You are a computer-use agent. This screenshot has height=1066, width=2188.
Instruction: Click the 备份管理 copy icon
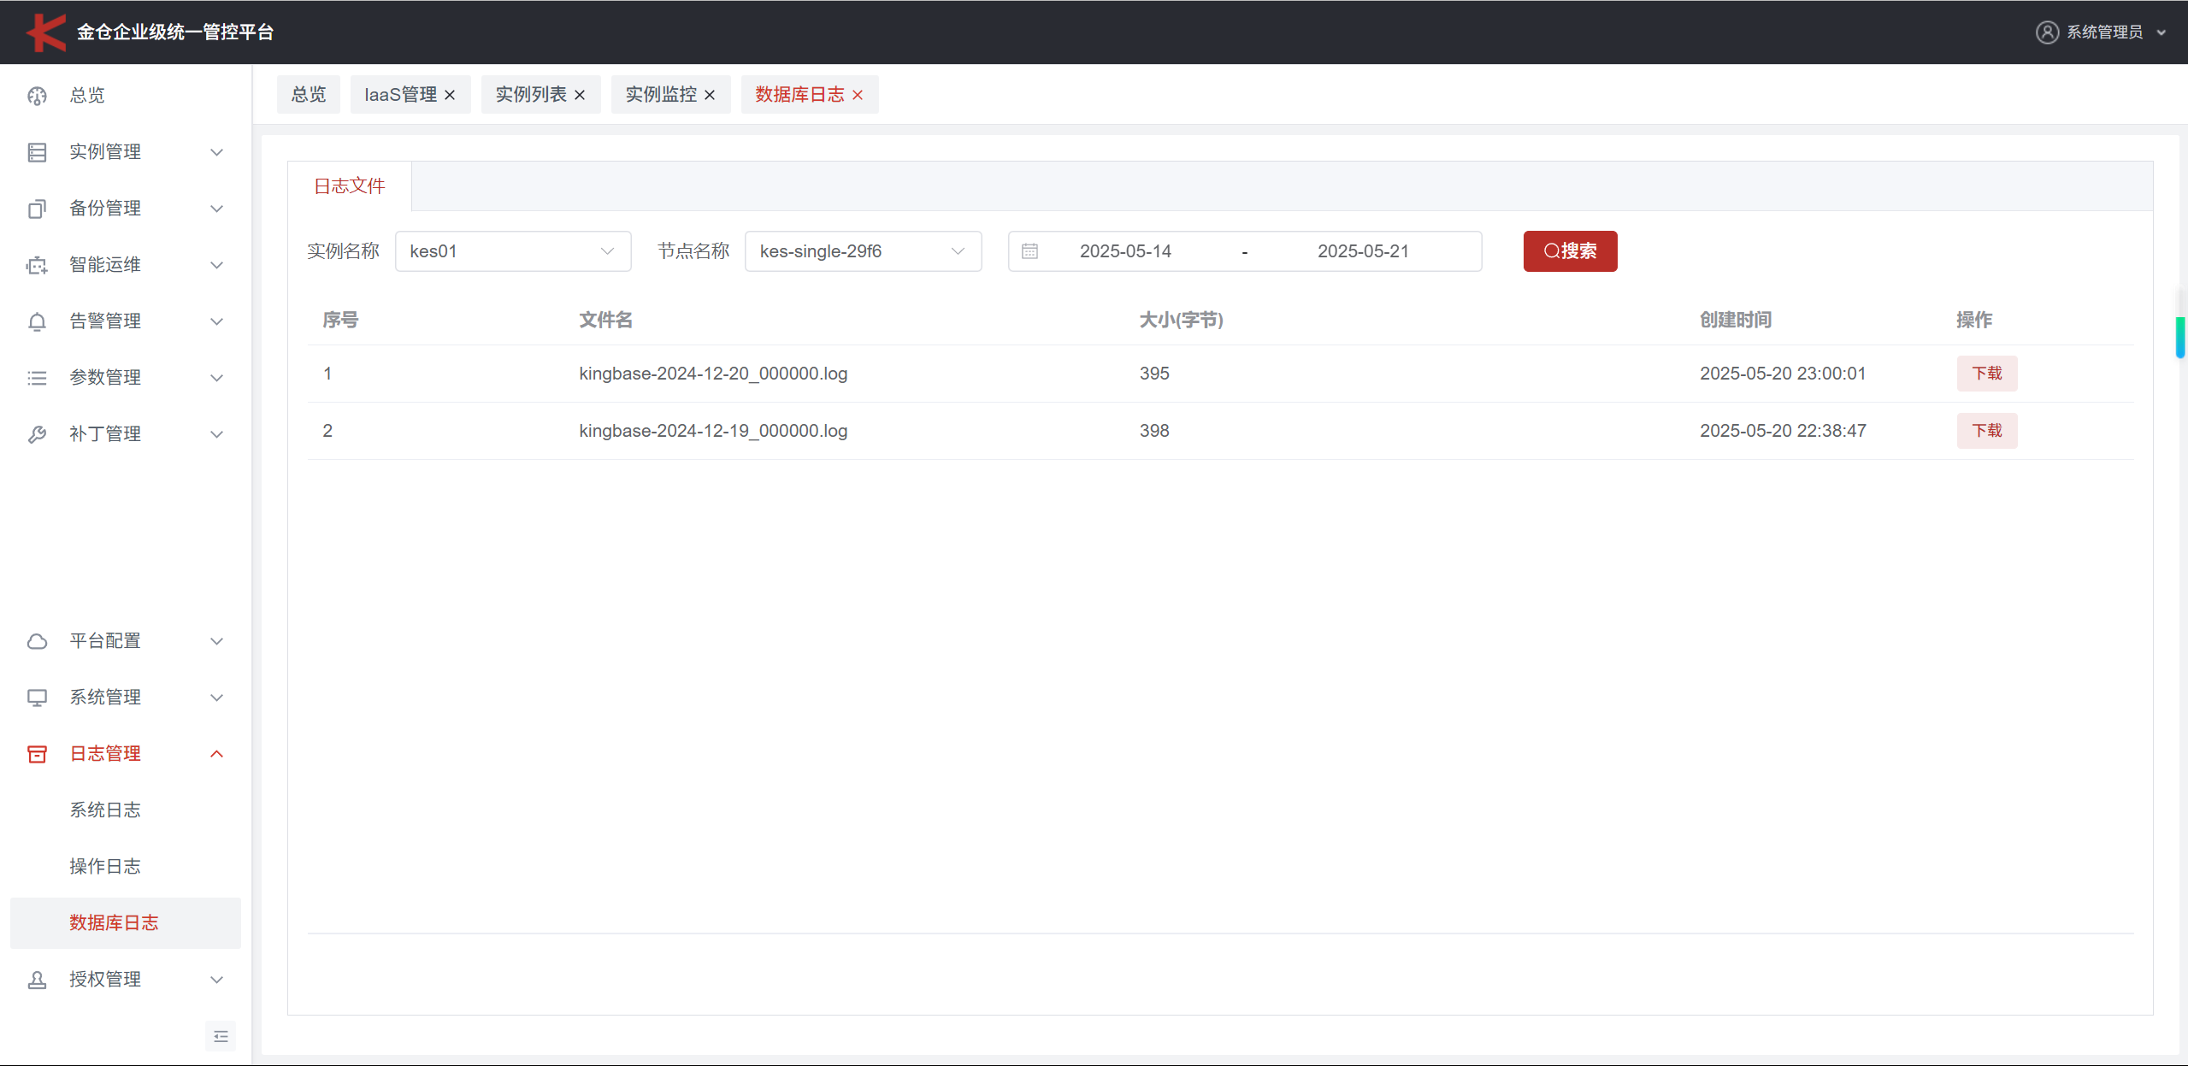click(x=37, y=209)
